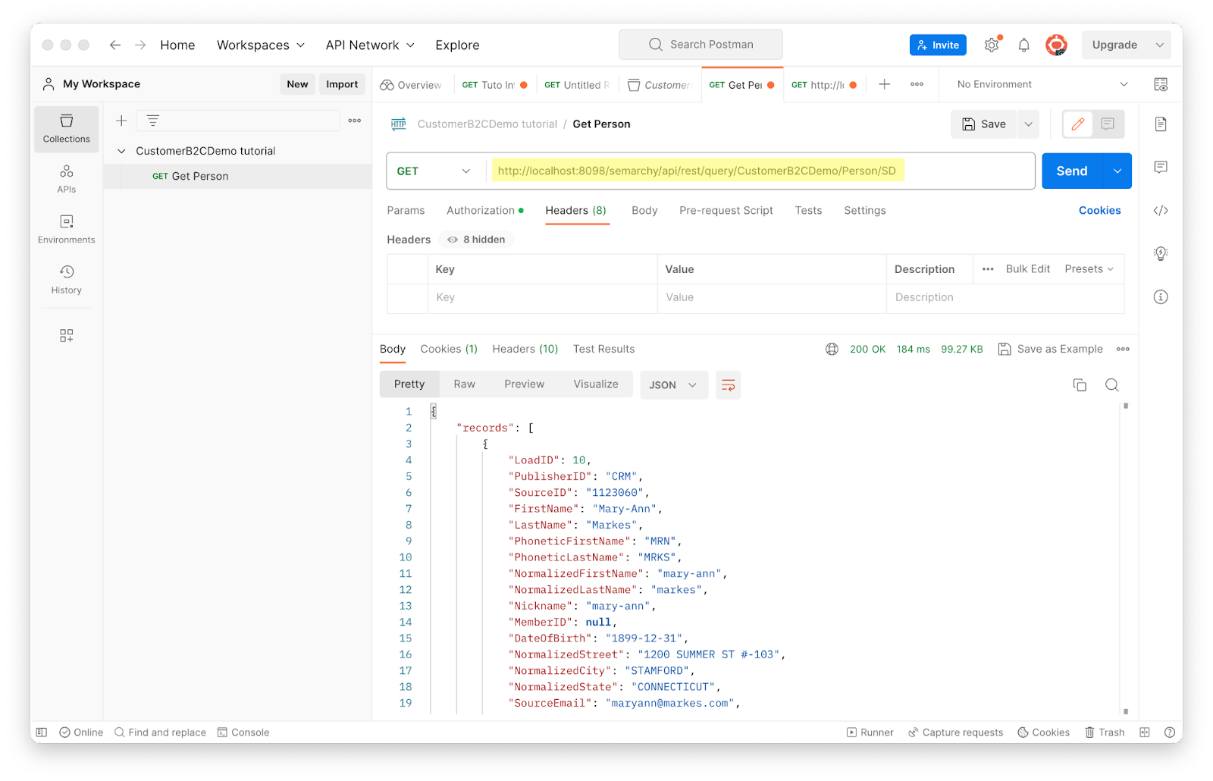Open the No Environment selector

(1042, 85)
